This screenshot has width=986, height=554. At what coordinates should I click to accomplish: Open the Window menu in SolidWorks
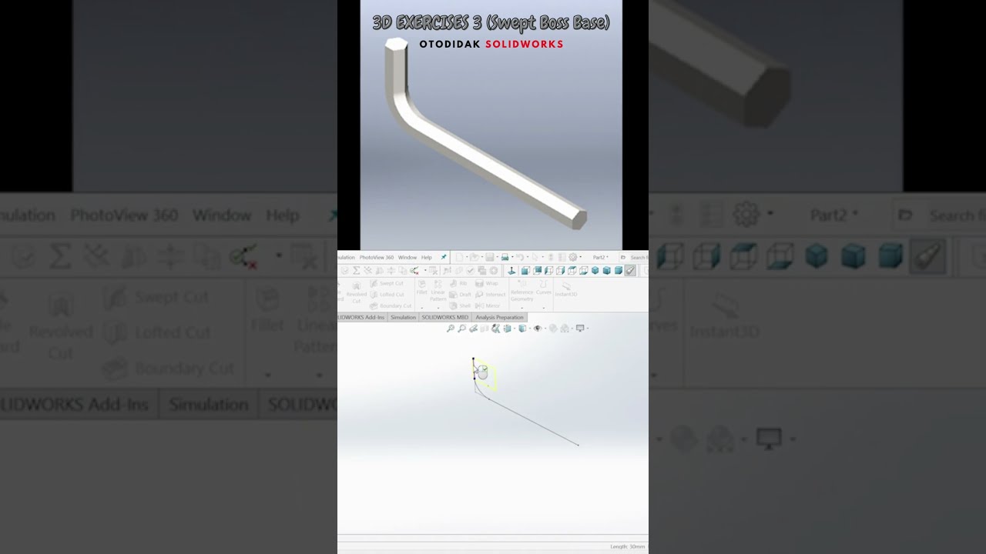pos(407,257)
